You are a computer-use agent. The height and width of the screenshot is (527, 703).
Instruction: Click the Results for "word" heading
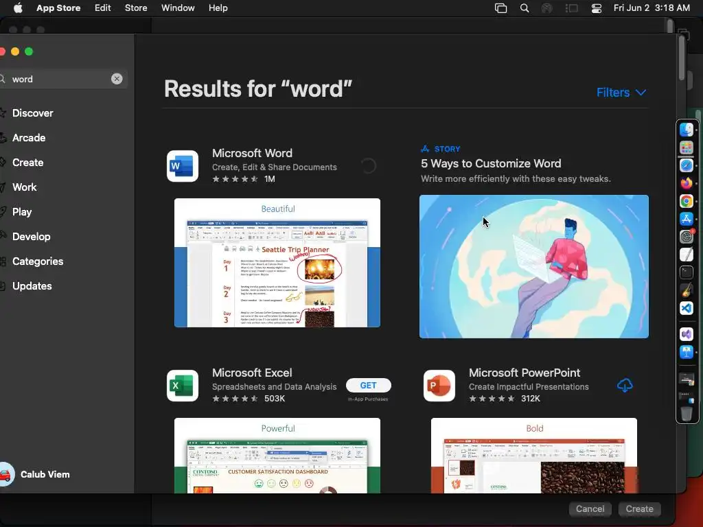[258, 89]
